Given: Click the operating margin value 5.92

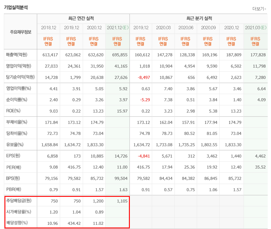Looking at the screenshot, I should coord(123,89).
